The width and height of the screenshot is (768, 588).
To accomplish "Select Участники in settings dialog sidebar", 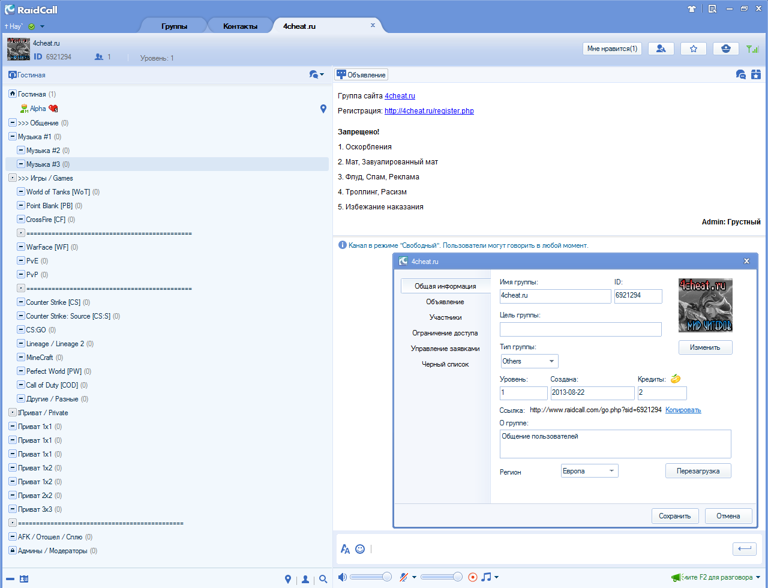I will [445, 317].
